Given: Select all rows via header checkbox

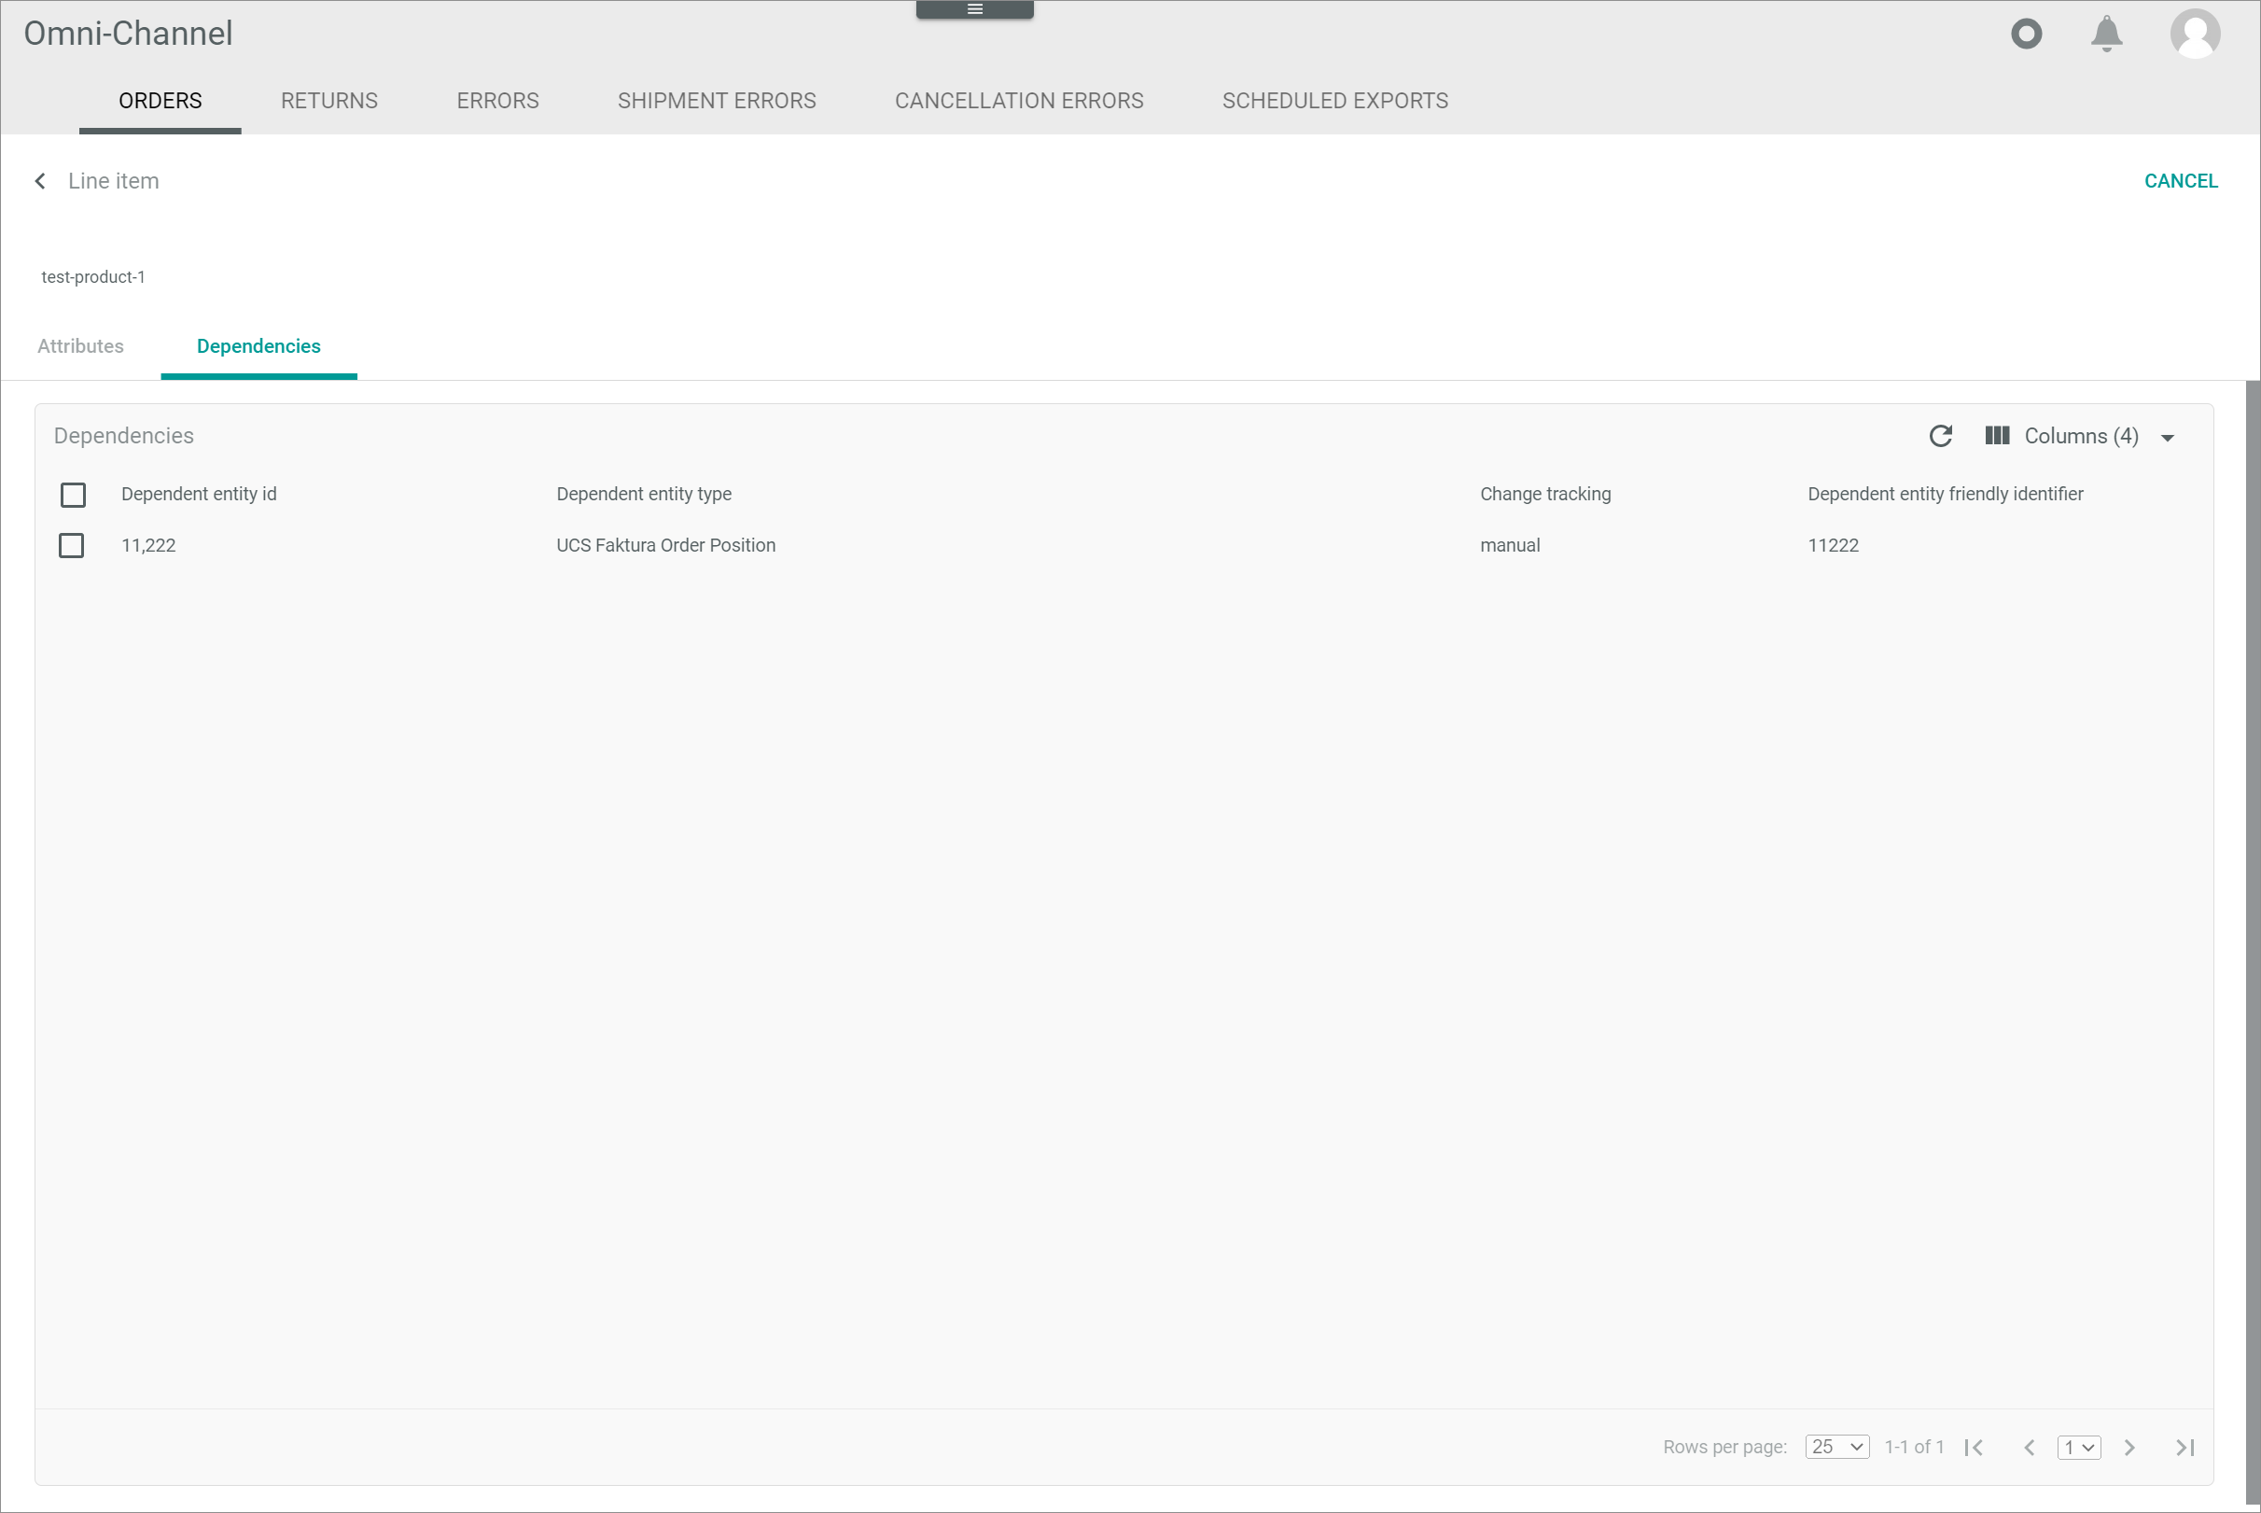Looking at the screenshot, I should pos(73,495).
